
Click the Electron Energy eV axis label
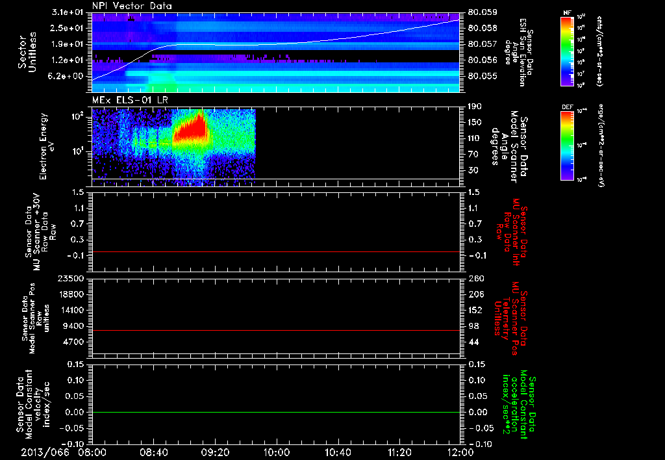tap(46, 146)
